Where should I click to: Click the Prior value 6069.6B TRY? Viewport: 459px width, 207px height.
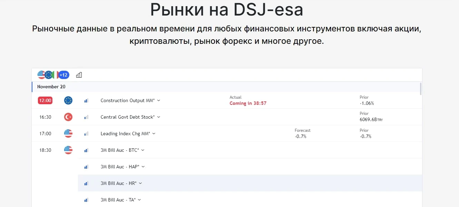point(371,120)
